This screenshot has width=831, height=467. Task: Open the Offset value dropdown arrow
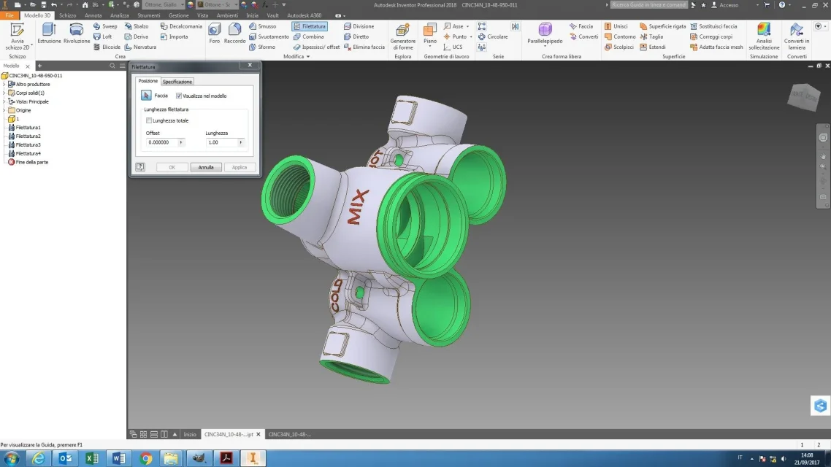[180, 142]
